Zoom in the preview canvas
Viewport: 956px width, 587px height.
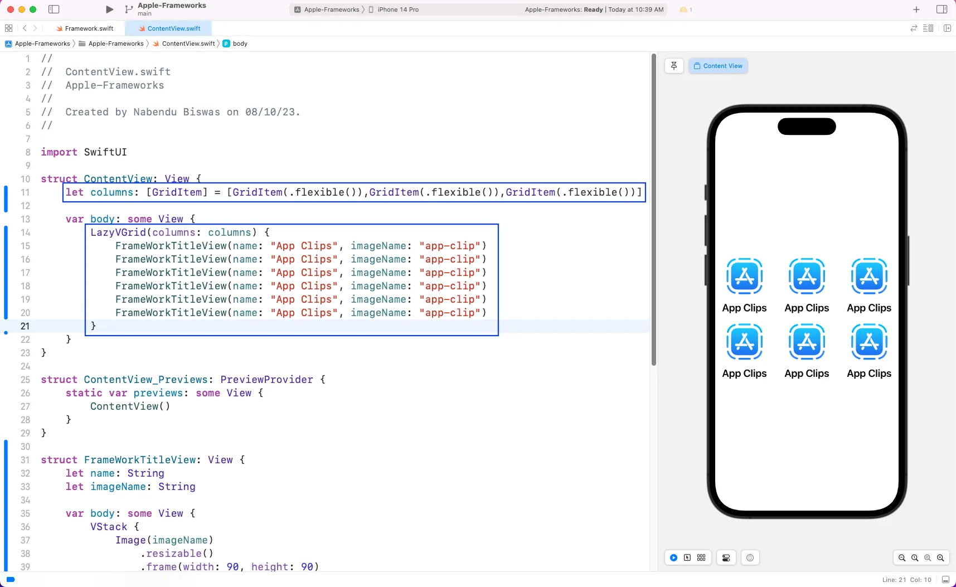click(940, 557)
